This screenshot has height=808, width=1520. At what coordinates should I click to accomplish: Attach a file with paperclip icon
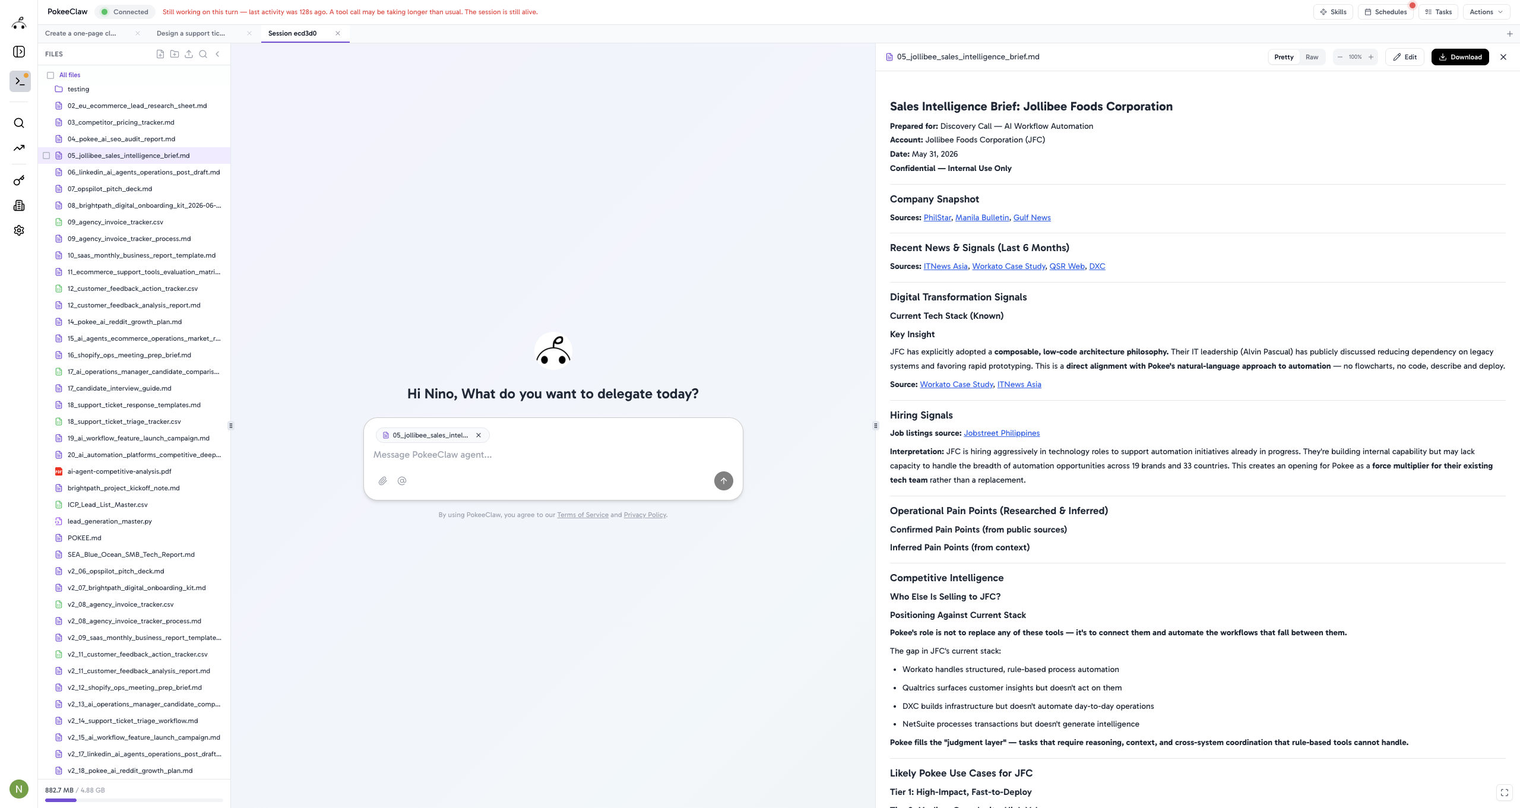pos(383,481)
